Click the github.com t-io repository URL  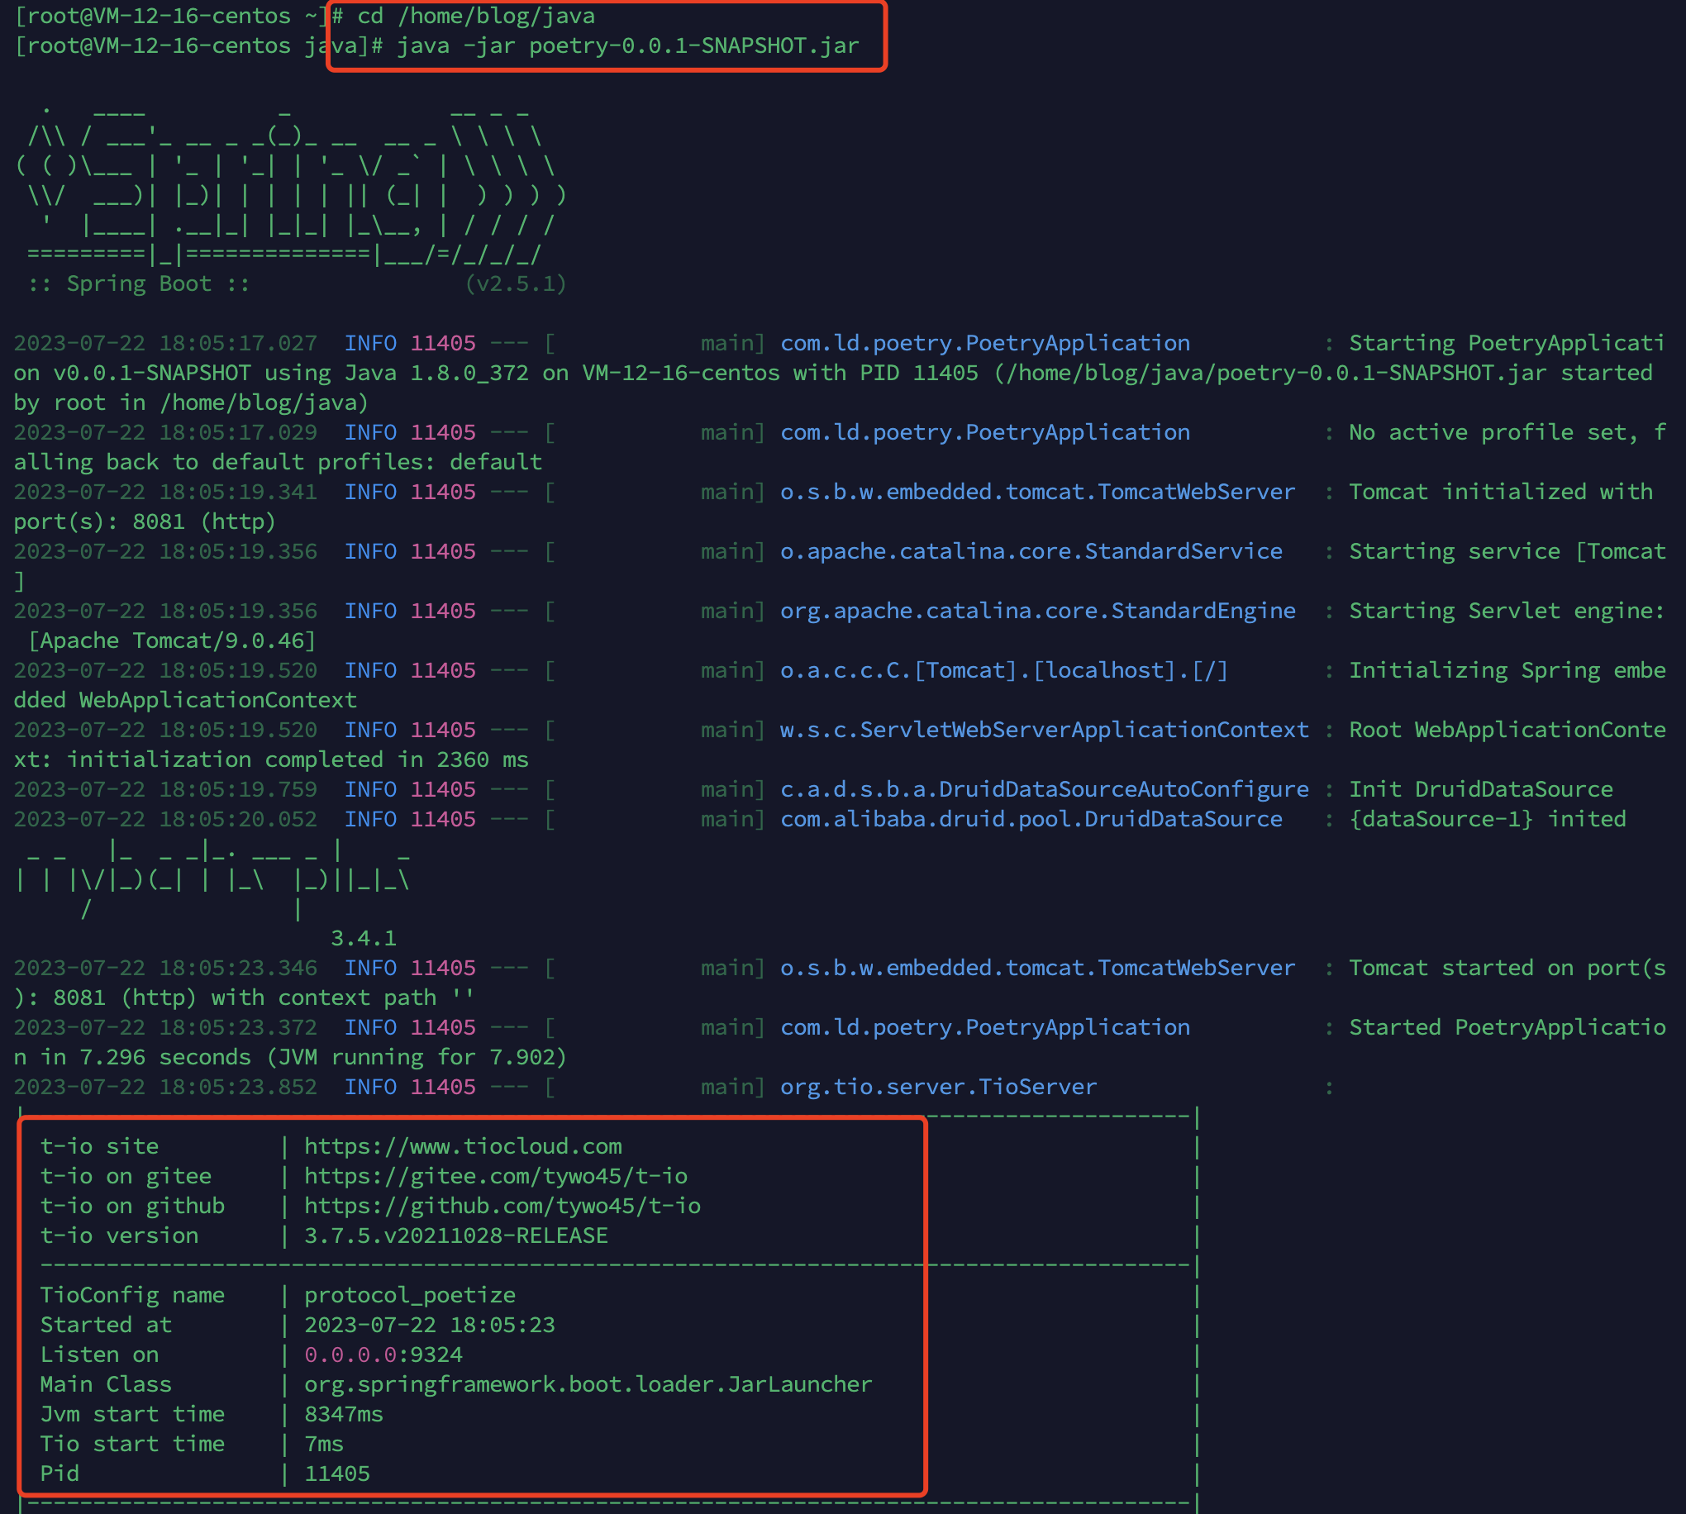pos(502,1207)
